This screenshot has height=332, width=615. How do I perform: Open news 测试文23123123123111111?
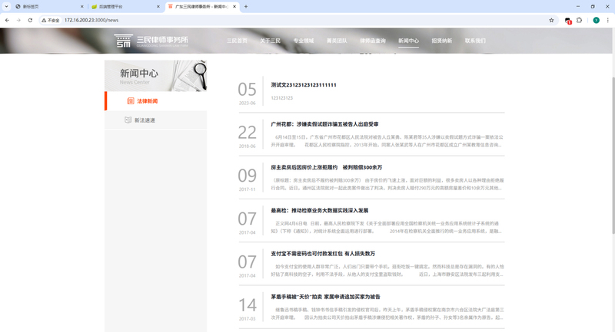(304, 85)
